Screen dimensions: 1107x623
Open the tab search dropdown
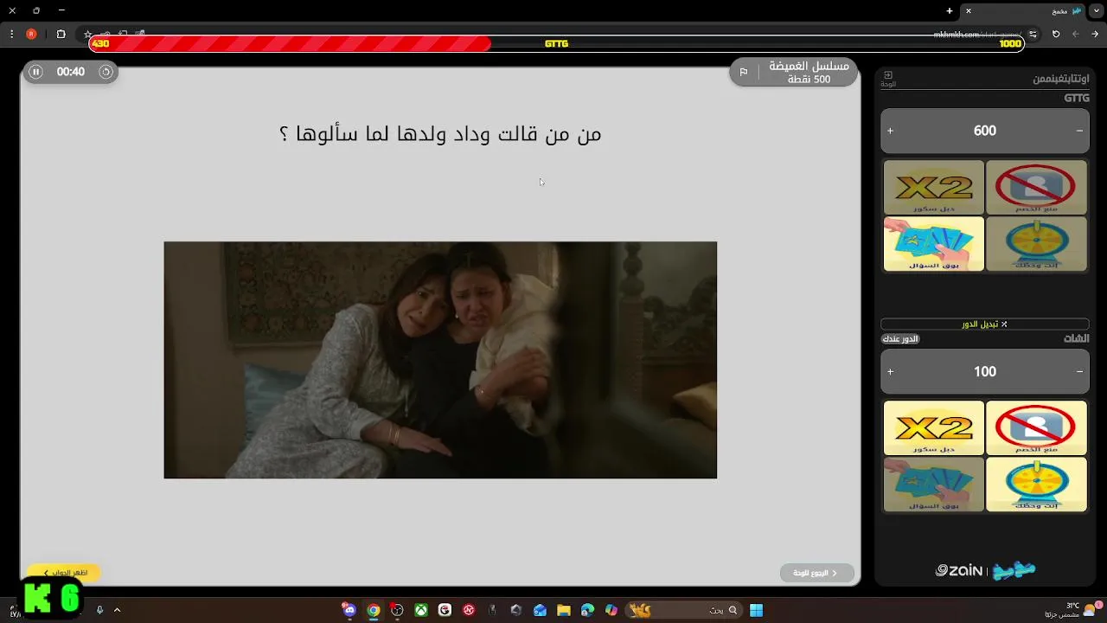(x=1097, y=10)
